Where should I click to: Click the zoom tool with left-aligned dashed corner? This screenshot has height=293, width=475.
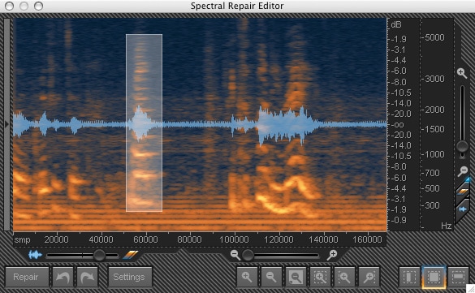[344, 277]
